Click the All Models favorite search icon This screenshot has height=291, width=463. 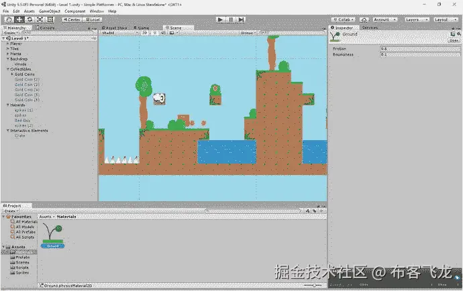(x=12, y=227)
